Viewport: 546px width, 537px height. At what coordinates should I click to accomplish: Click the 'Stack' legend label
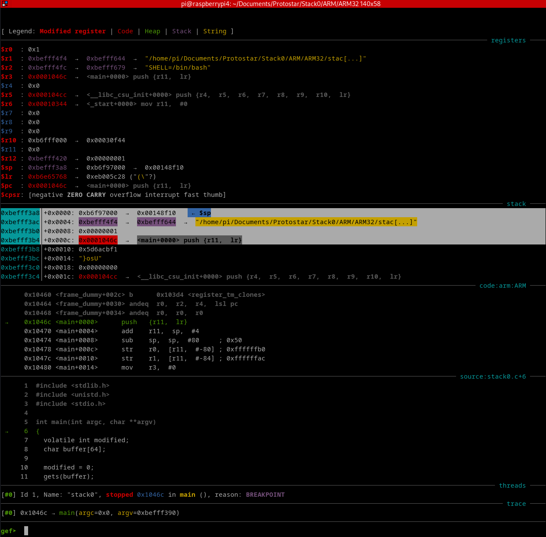tap(182, 31)
